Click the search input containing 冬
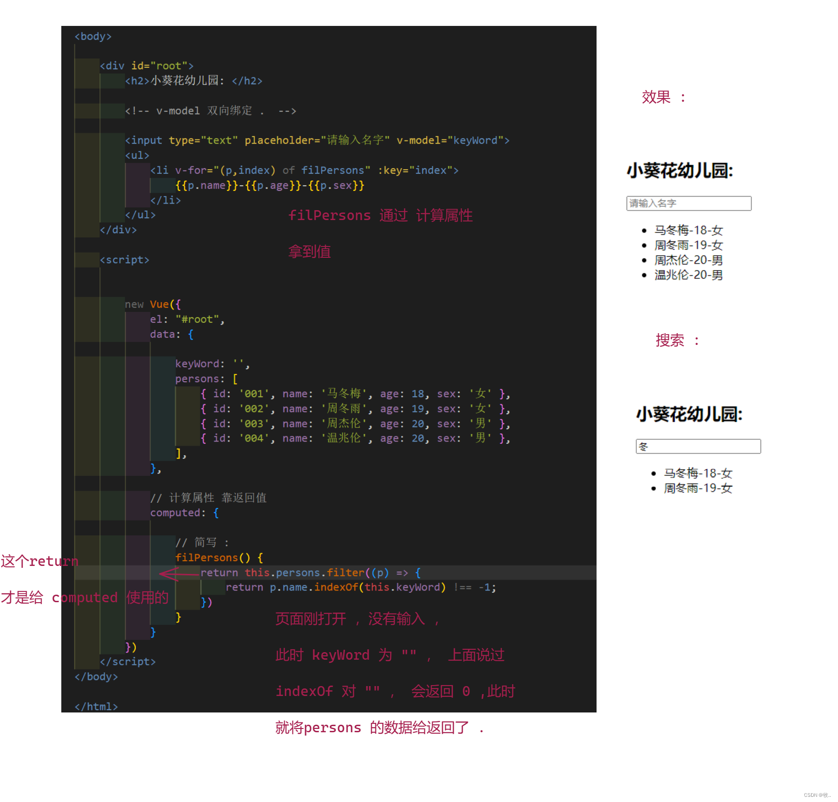Viewport: 838px width, 802px height. click(698, 446)
